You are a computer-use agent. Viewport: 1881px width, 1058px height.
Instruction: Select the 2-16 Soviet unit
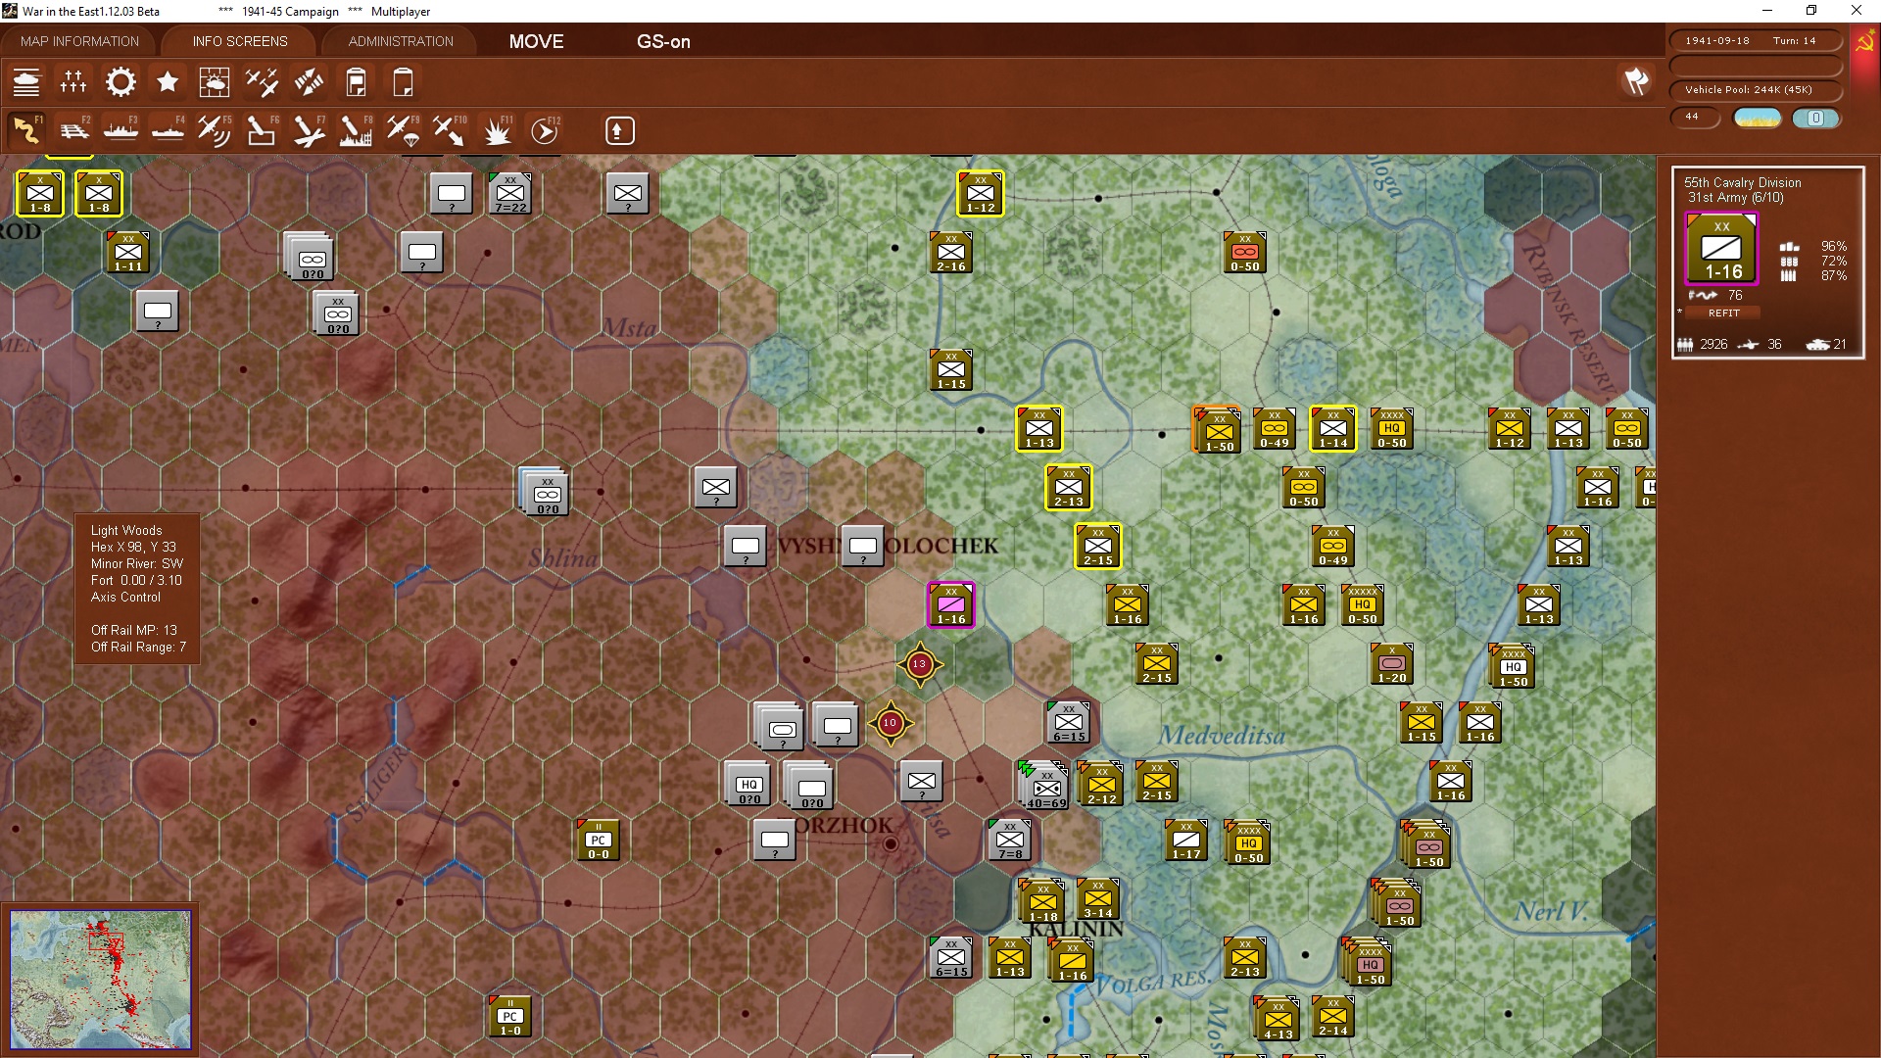pos(950,252)
